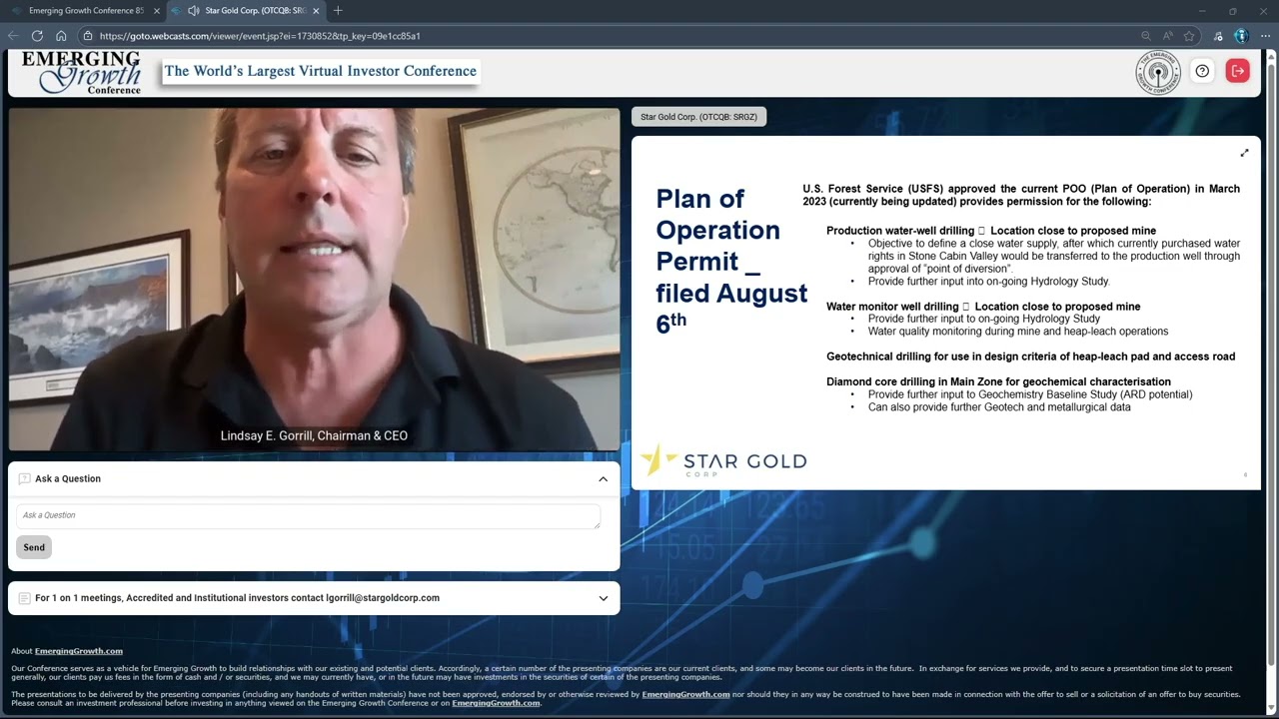Click the Ask a Question chat icon

(24, 478)
